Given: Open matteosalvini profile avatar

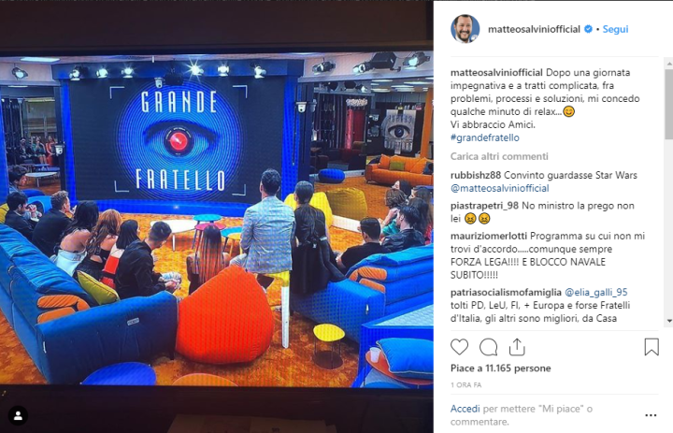Looking at the screenshot, I should coord(465,29).
